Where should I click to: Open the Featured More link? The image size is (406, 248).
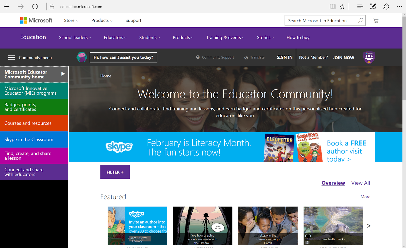click(365, 197)
